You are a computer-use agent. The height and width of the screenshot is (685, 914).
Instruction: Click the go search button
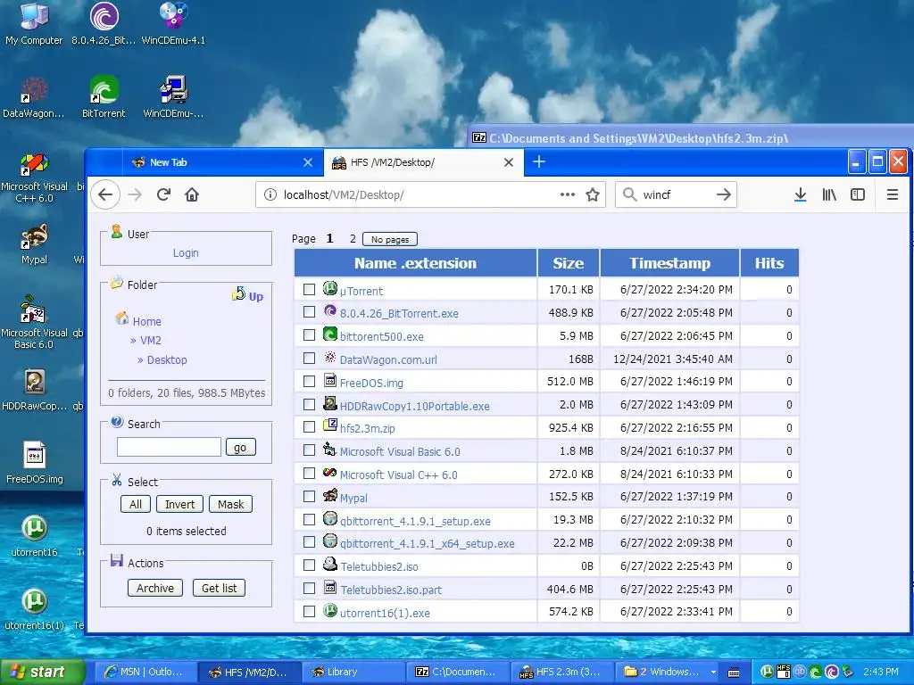click(x=240, y=448)
